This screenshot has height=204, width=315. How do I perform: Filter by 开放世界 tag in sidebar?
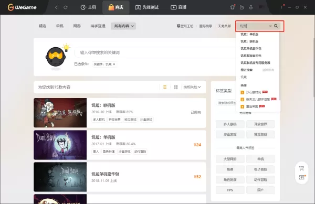[260, 124]
